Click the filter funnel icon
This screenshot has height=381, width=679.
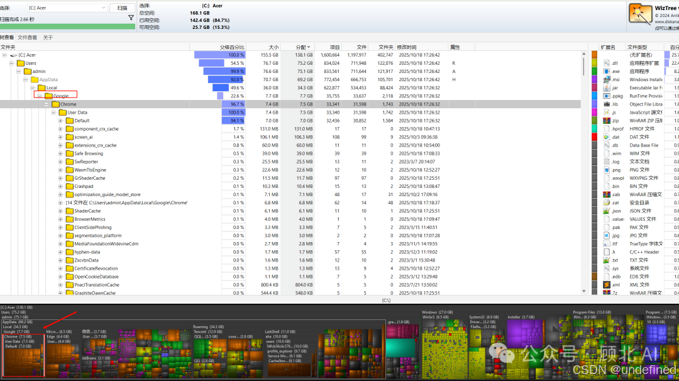(x=131, y=18)
